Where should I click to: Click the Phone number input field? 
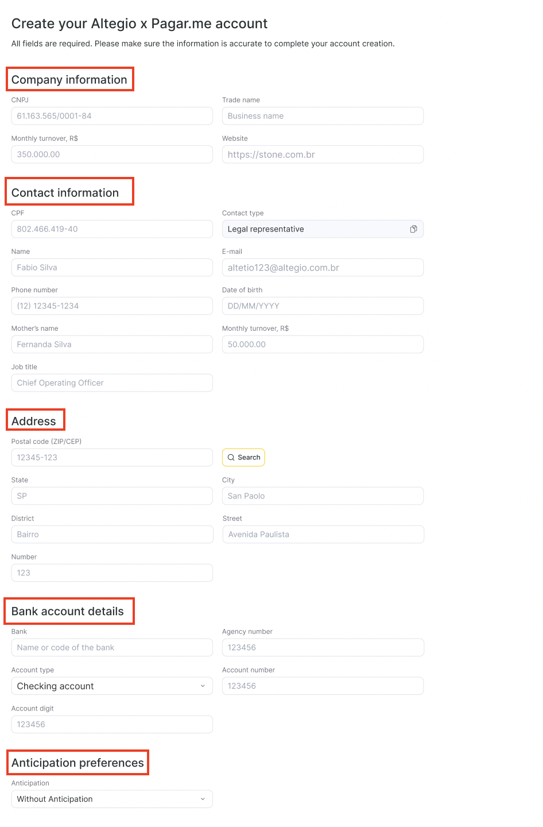tap(112, 306)
